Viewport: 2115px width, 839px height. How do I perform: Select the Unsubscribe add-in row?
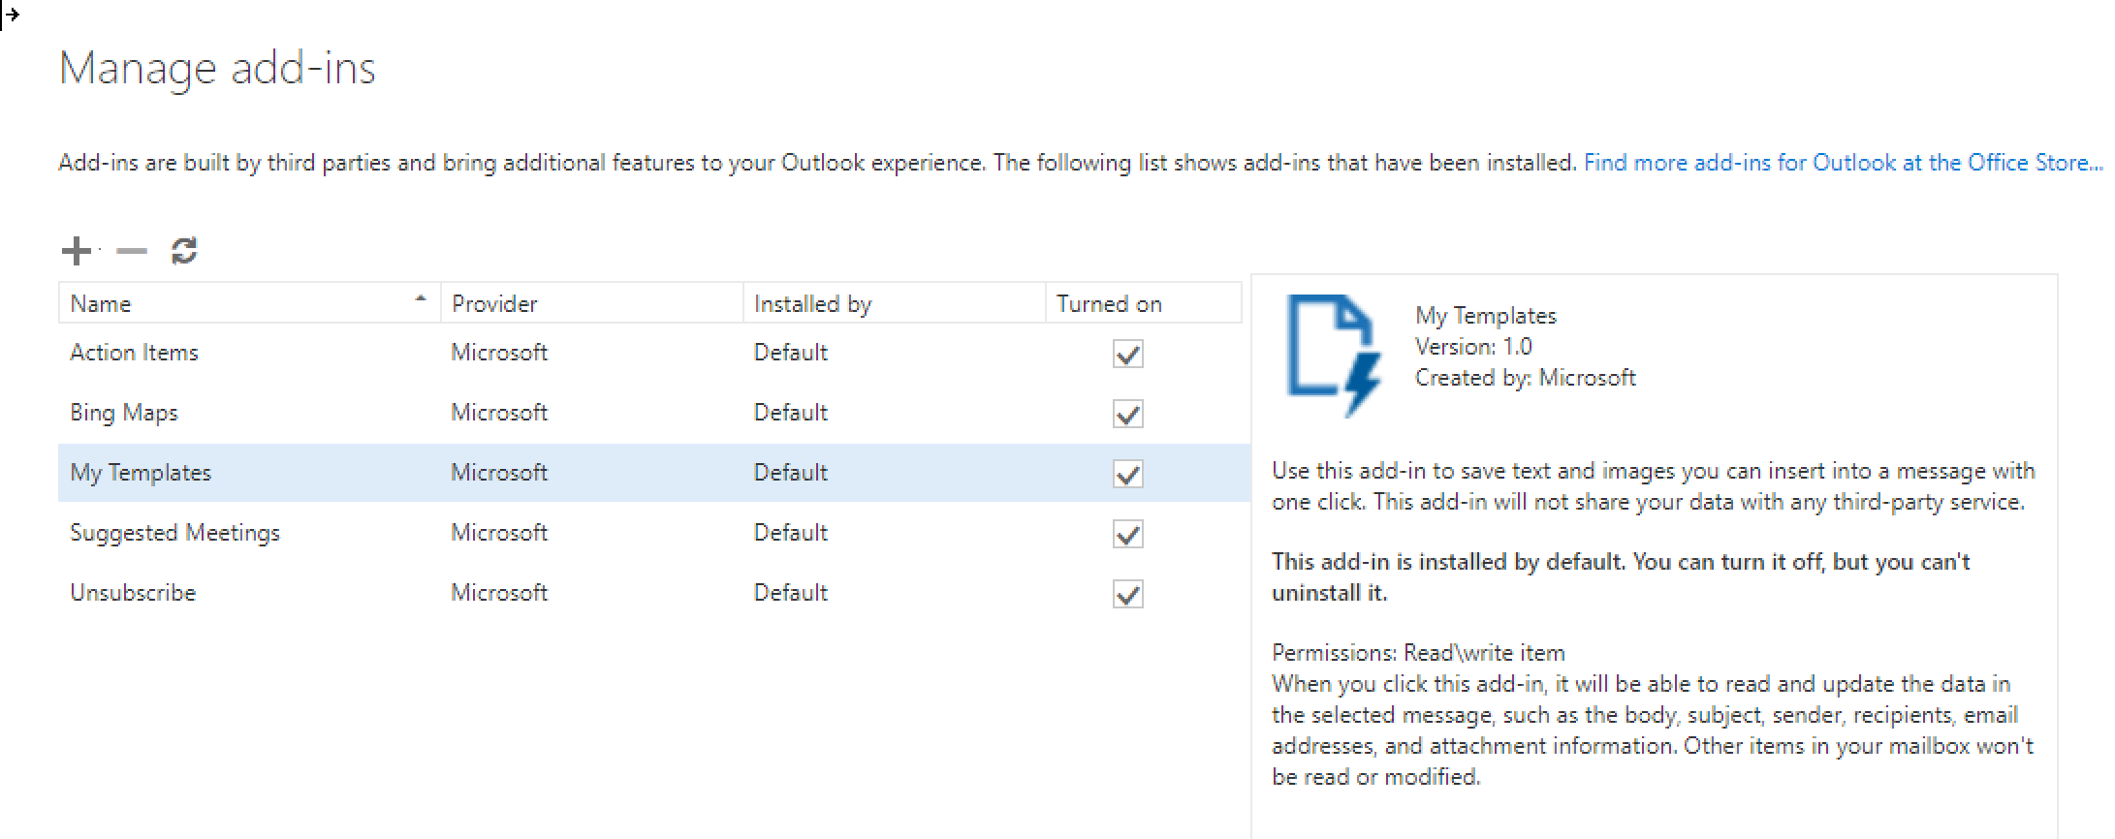tap(133, 593)
